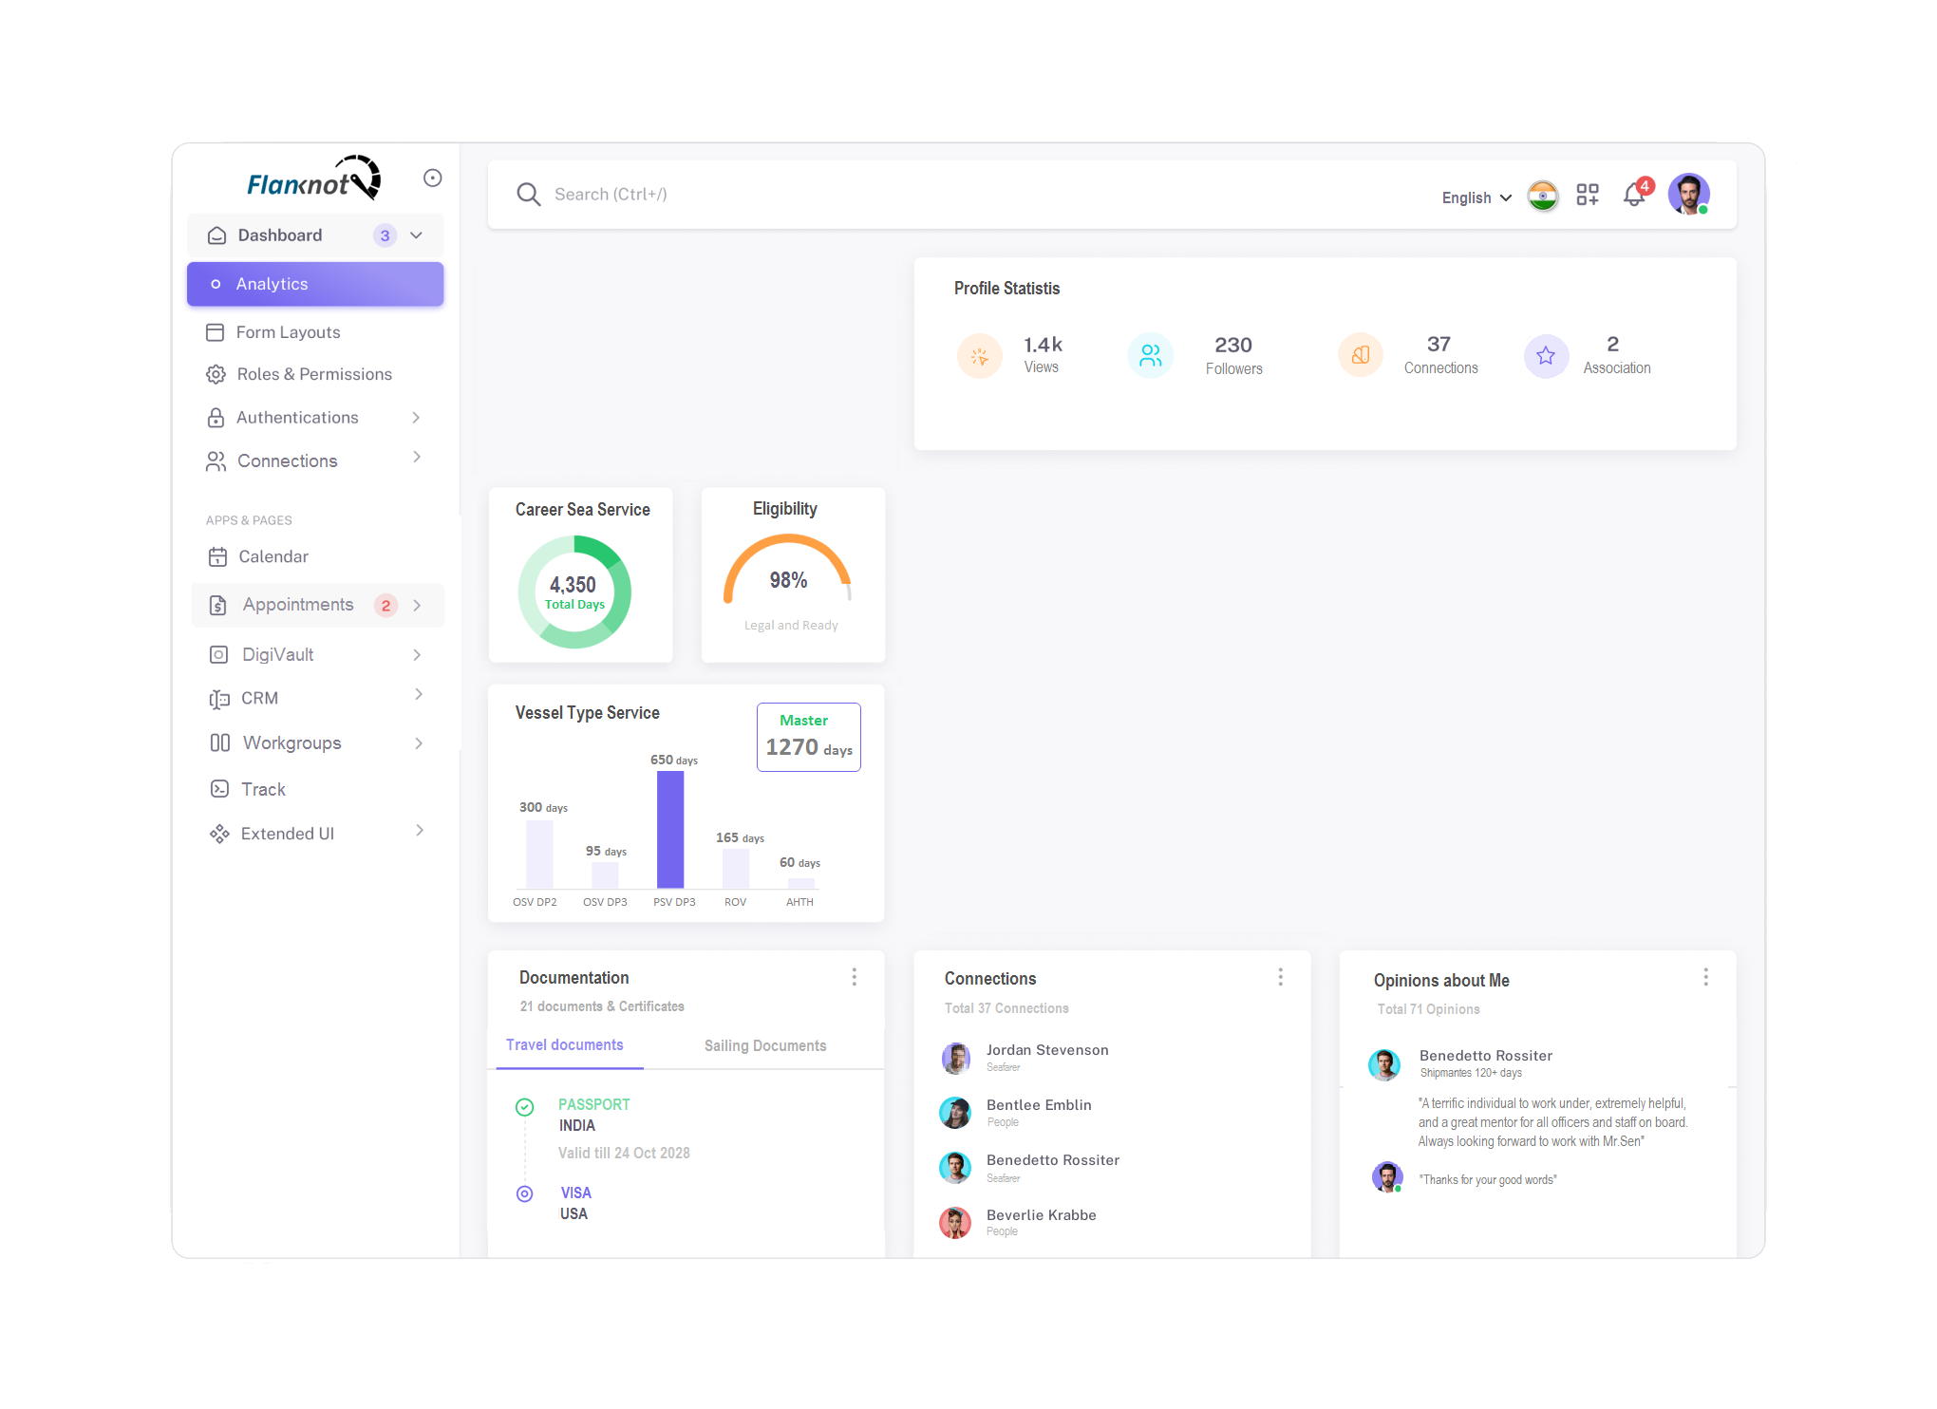Open the apps grid shortcut menu
Viewport: 1937px width, 1409px height.
click(1588, 195)
